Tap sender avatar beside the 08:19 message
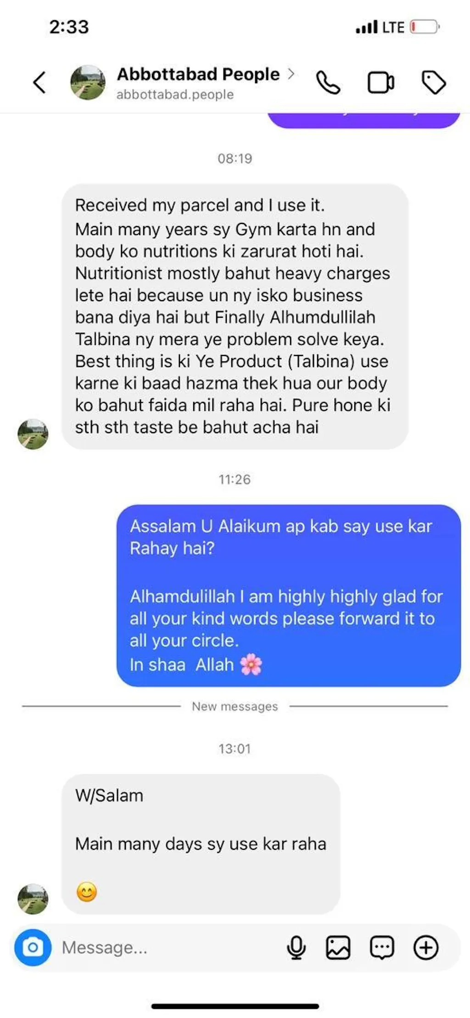The width and height of the screenshot is (470, 1018). 33,434
